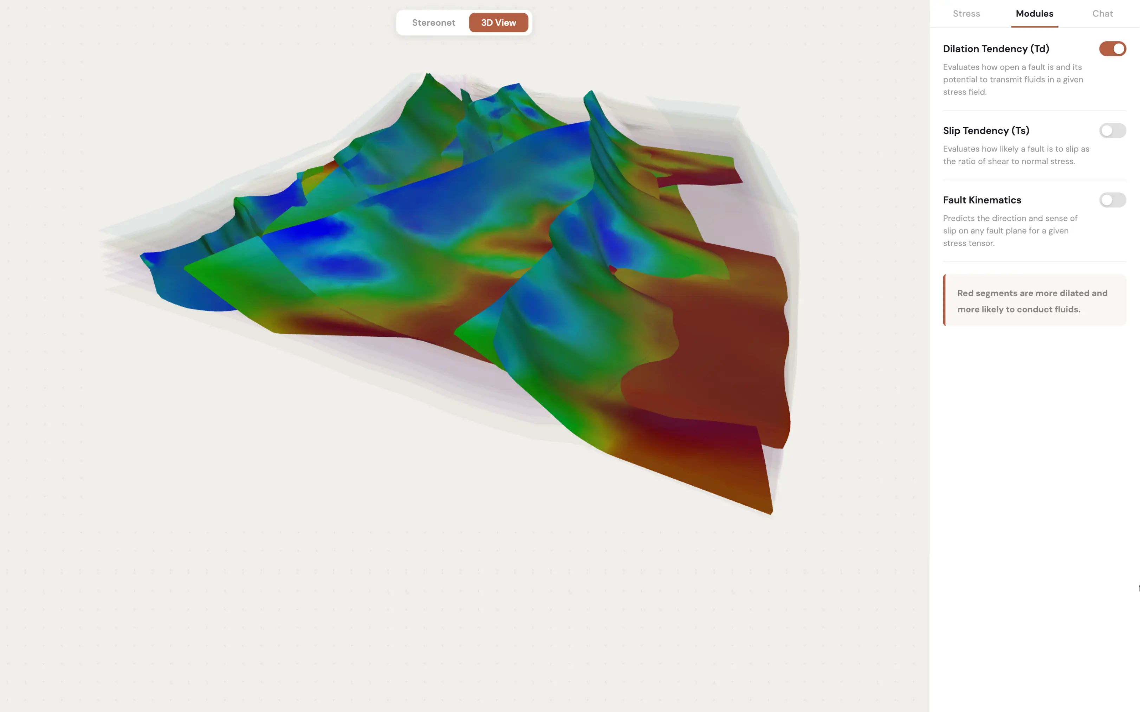Click the Fault Kinematics description text
Screen dimensions: 1140x712
point(1011,231)
